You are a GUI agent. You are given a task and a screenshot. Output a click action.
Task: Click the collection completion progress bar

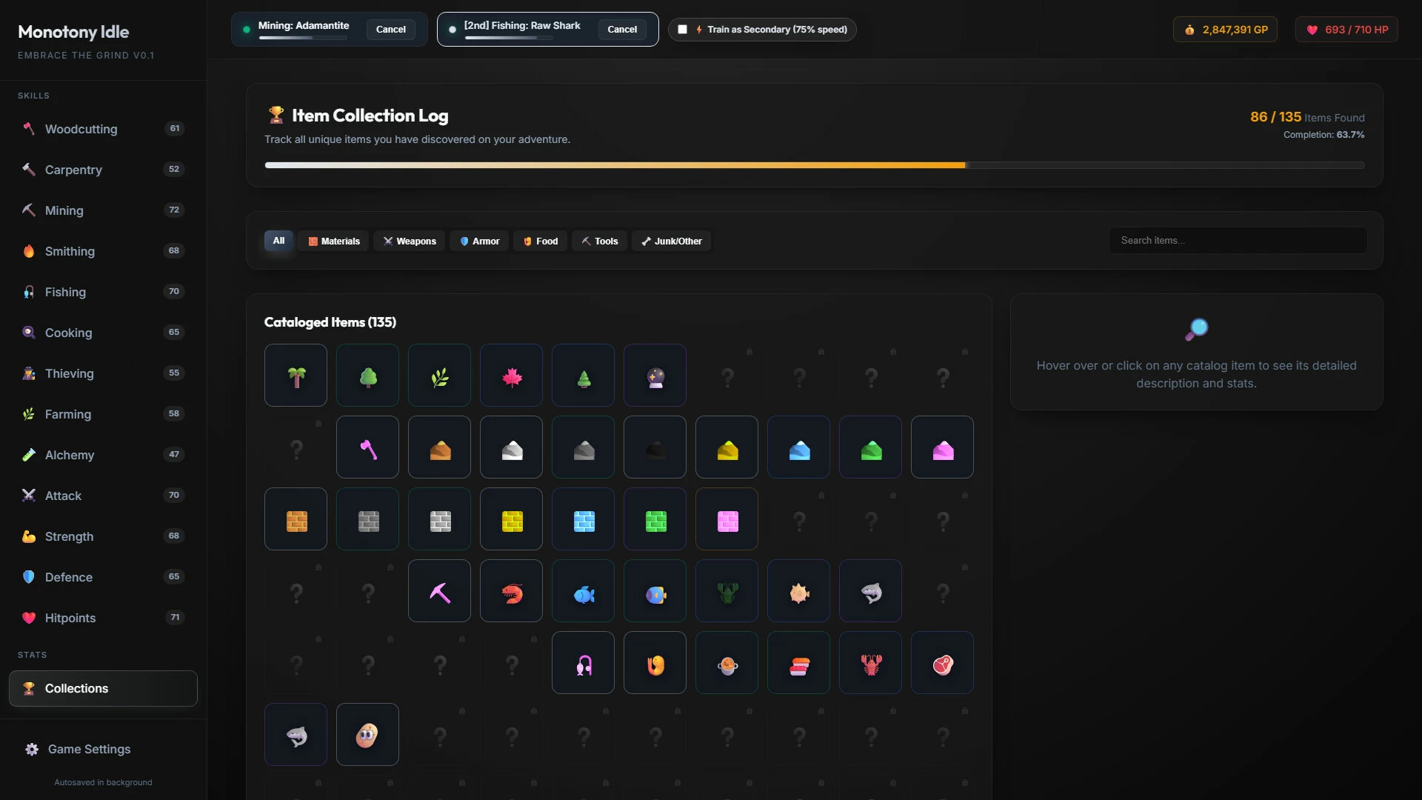coord(814,165)
